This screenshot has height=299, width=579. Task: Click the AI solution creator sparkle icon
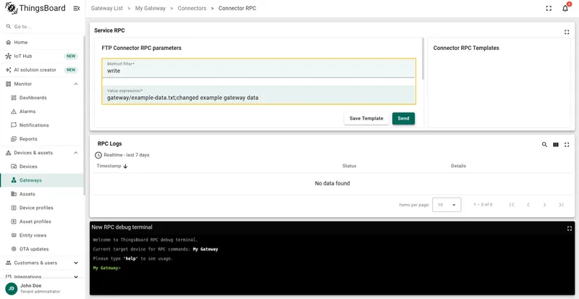(x=9, y=70)
